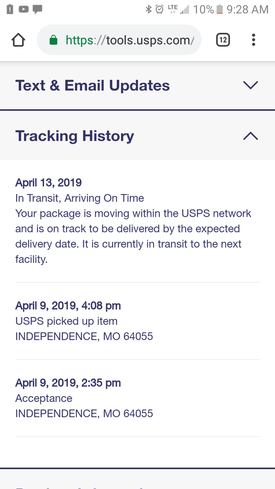Select the April 13, 2019 tracking entry
Screen dimensions: 275x489
point(137,221)
